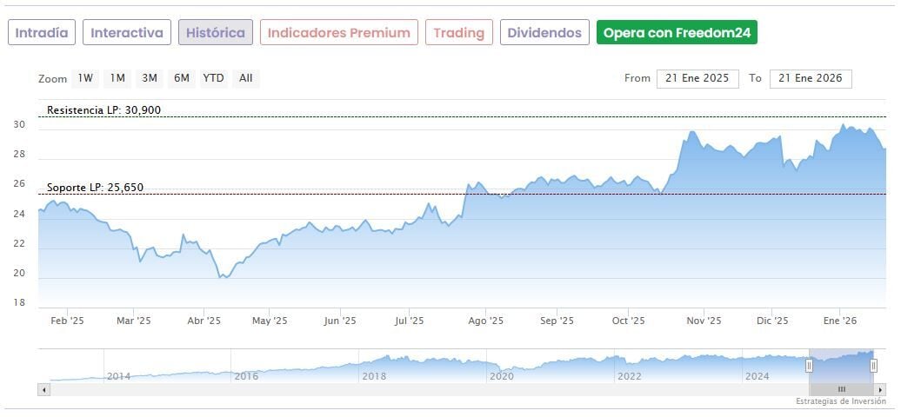
Task: Open the From date field
Action: pos(697,78)
